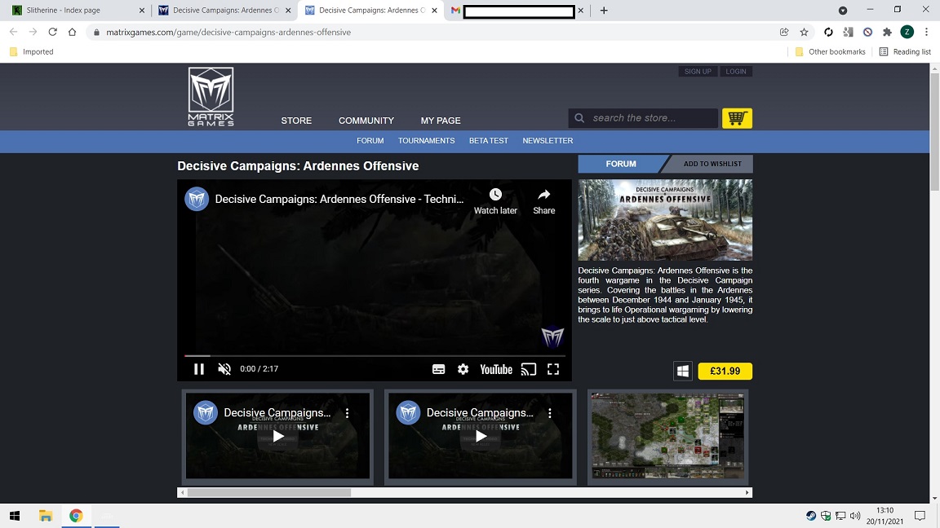Click the media gallery horizontal scrollbar
Viewport: 940px width, 528px height.
coord(269,493)
